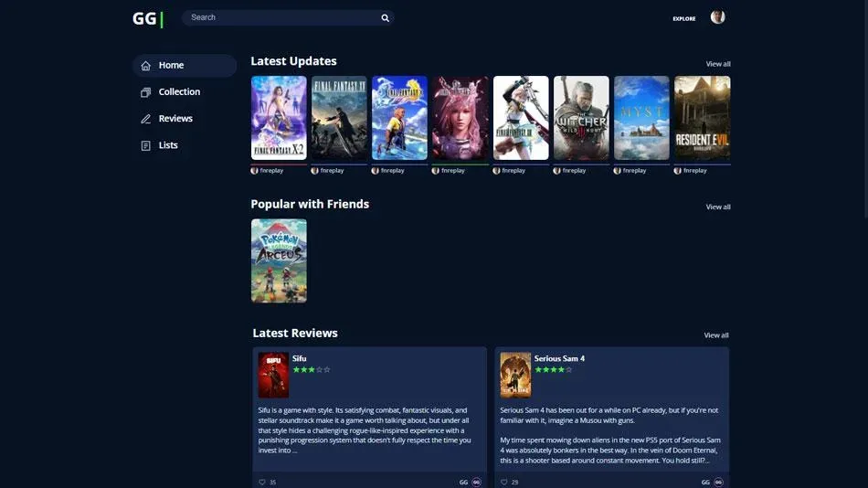868x488 pixels.
Task: Click Serious Sam 4 review body text
Action: (x=610, y=435)
